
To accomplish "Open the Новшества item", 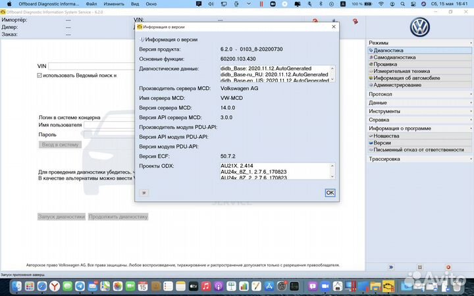I will pyautogui.click(x=420, y=136).
